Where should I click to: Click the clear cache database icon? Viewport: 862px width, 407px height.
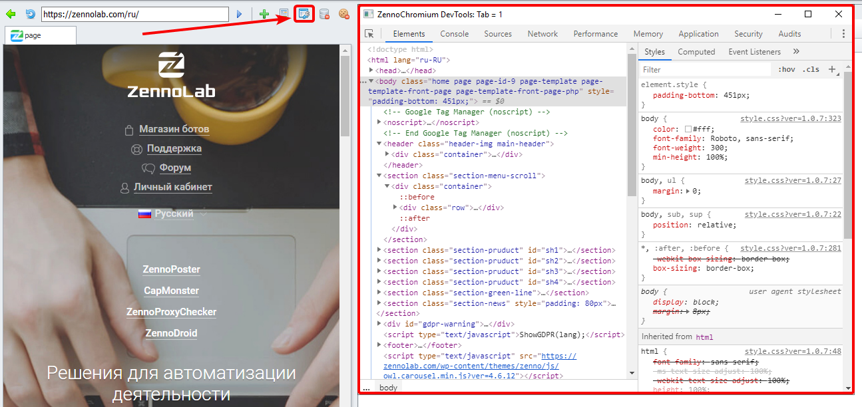tap(324, 14)
